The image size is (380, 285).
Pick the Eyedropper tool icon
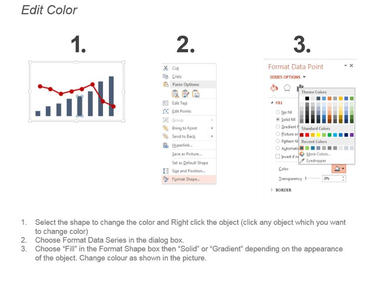[302, 161]
